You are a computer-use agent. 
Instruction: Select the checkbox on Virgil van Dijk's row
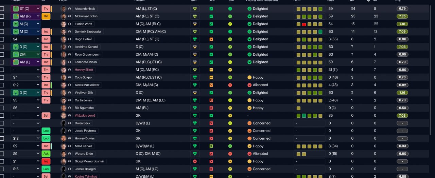tap(2, 93)
